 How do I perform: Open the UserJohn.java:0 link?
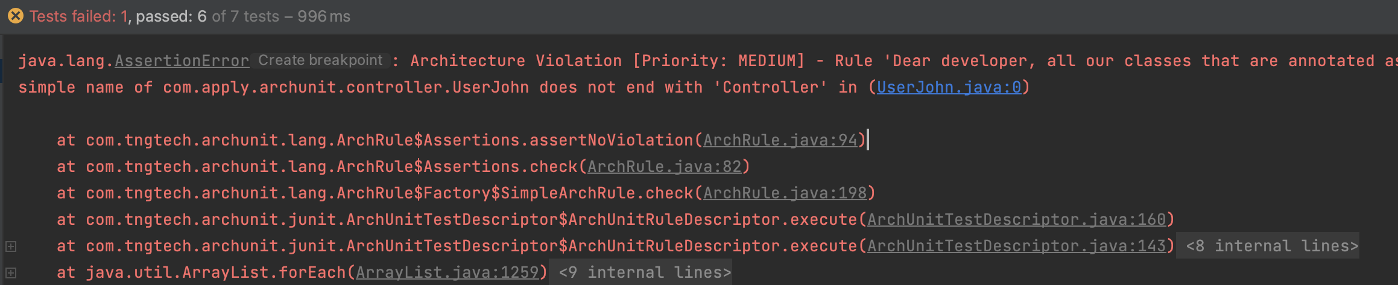click(949, 87)
